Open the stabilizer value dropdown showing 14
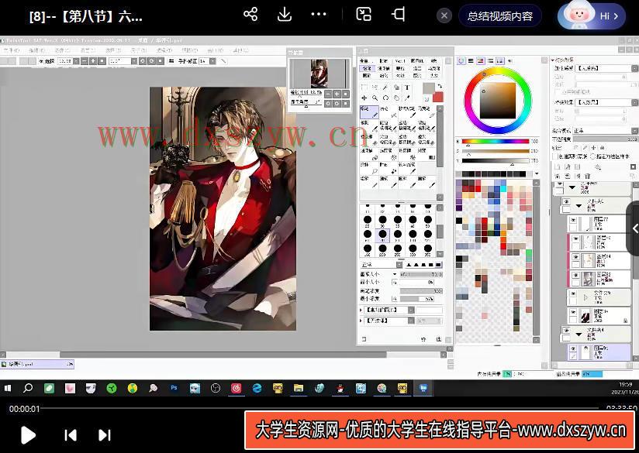The height and width of the screenshot is (453, 639). 212,61
